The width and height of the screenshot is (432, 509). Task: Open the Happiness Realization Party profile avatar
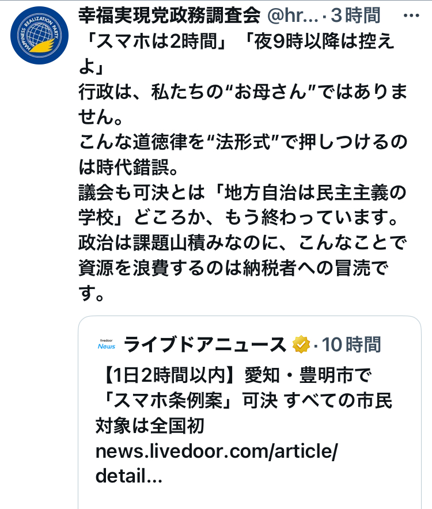point(39,35)
